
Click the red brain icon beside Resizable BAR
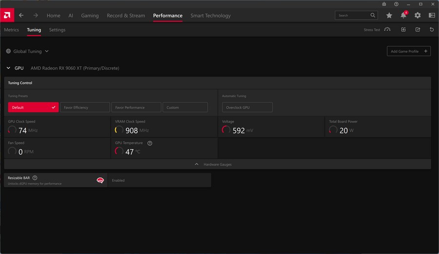100,180
